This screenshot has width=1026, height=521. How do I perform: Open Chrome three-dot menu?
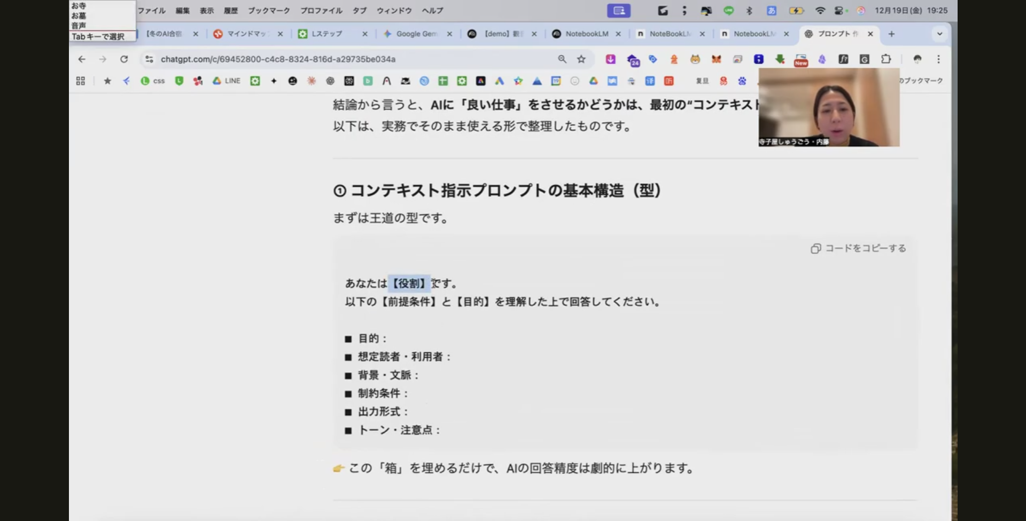[x=938, y=59]
